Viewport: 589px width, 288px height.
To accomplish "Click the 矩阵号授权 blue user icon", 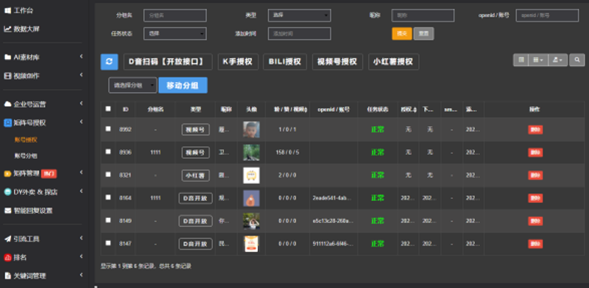I will click(x=7, y=122).
